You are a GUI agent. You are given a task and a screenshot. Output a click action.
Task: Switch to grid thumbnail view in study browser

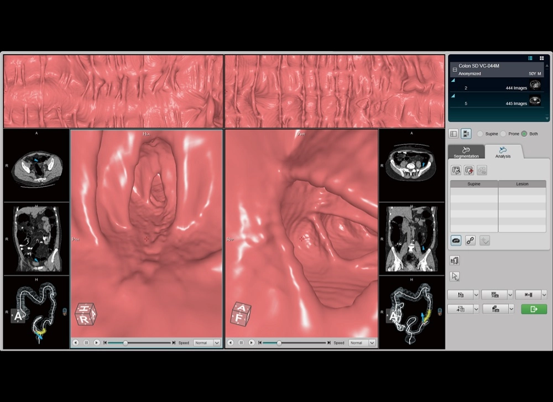(541, 58)
